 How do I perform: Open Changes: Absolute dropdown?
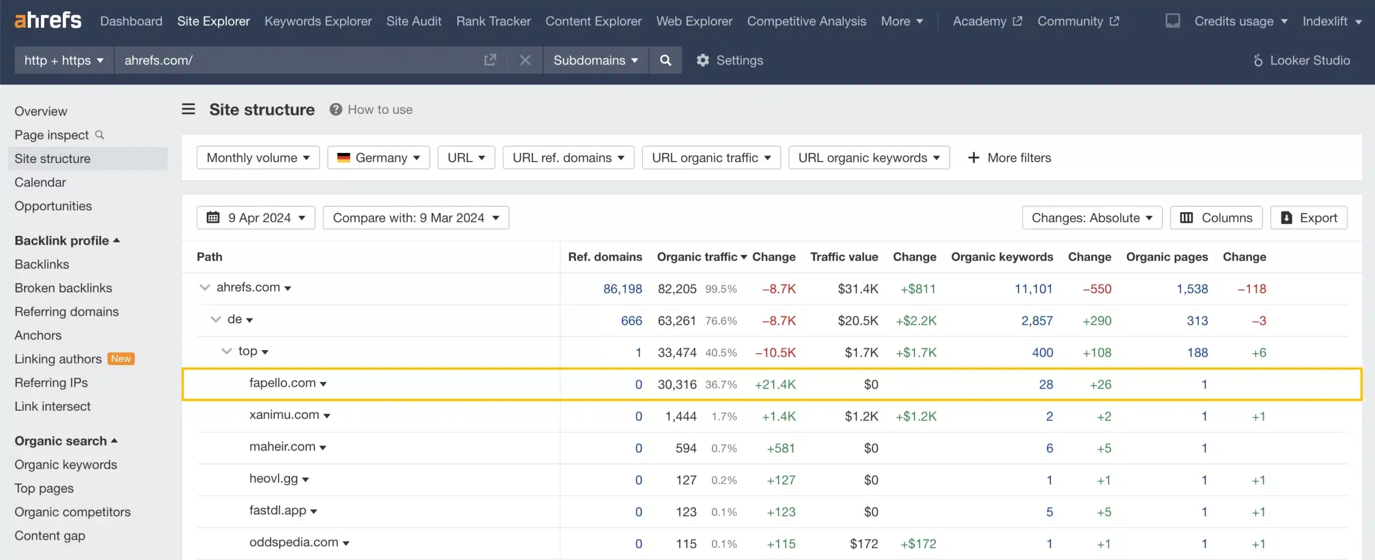[1092, 217]
